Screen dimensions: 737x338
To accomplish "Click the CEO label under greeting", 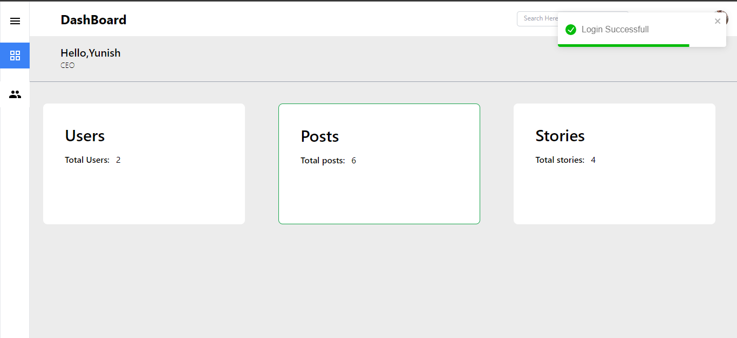I will (x=67, y=65).
